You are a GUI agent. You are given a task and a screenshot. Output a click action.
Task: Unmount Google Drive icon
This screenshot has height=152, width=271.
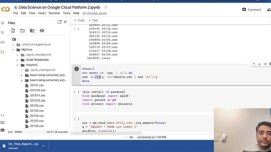pos(32,31)
